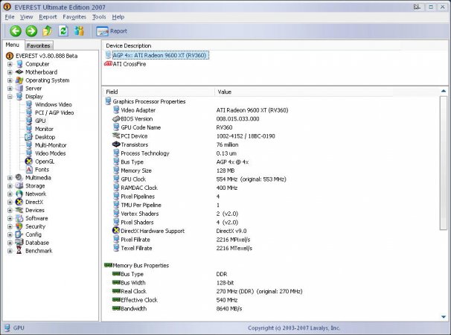Image resolution: width=451 pixels, height=335 pixels.
Task: Click the Transistors chip icon row
Action: [116, 144]
